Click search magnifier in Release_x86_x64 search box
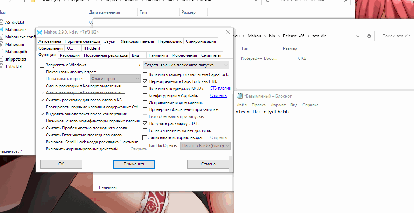Viewport: 414px width, 213px height. pyautogui.click(x=345, y=1)
